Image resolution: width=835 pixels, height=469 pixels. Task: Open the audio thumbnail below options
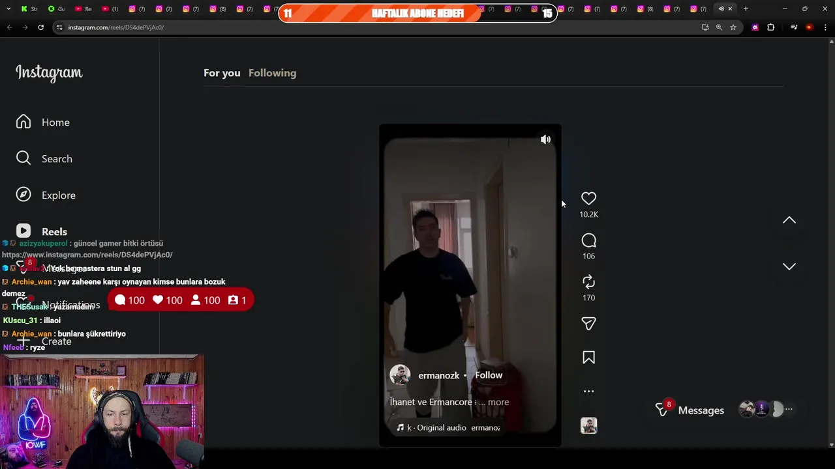(588, 426)
